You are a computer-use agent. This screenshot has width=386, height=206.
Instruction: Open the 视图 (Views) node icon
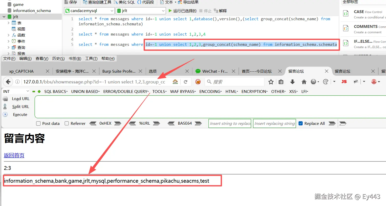(x=14, y=29)
